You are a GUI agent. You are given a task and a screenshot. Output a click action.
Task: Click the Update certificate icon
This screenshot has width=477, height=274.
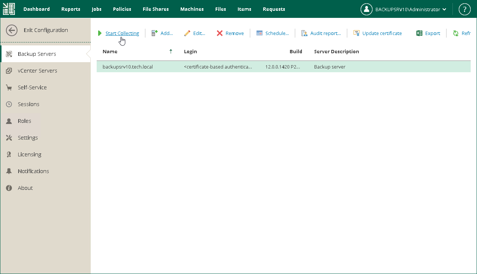(x=357, y=34)
